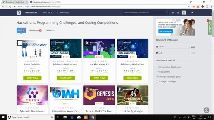Screen dimensions: 214x120
Task: Uncheck Hiring Challenges (Jobs) checkbox
Action: coord(157,77)
